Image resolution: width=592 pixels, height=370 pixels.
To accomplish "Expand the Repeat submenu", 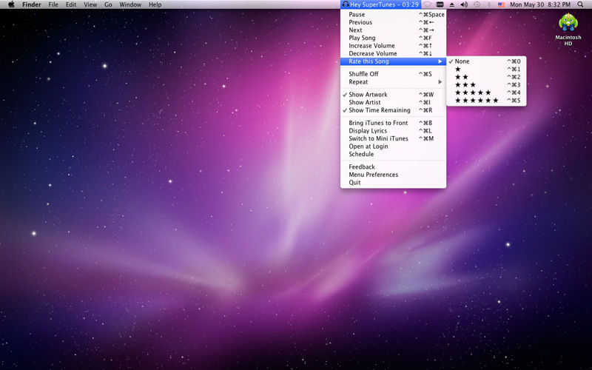I will pyautogui.click(x=393, y=82).
